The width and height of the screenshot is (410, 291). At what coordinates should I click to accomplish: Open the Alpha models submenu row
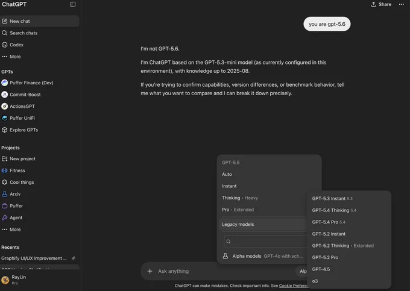click(263, 256)
